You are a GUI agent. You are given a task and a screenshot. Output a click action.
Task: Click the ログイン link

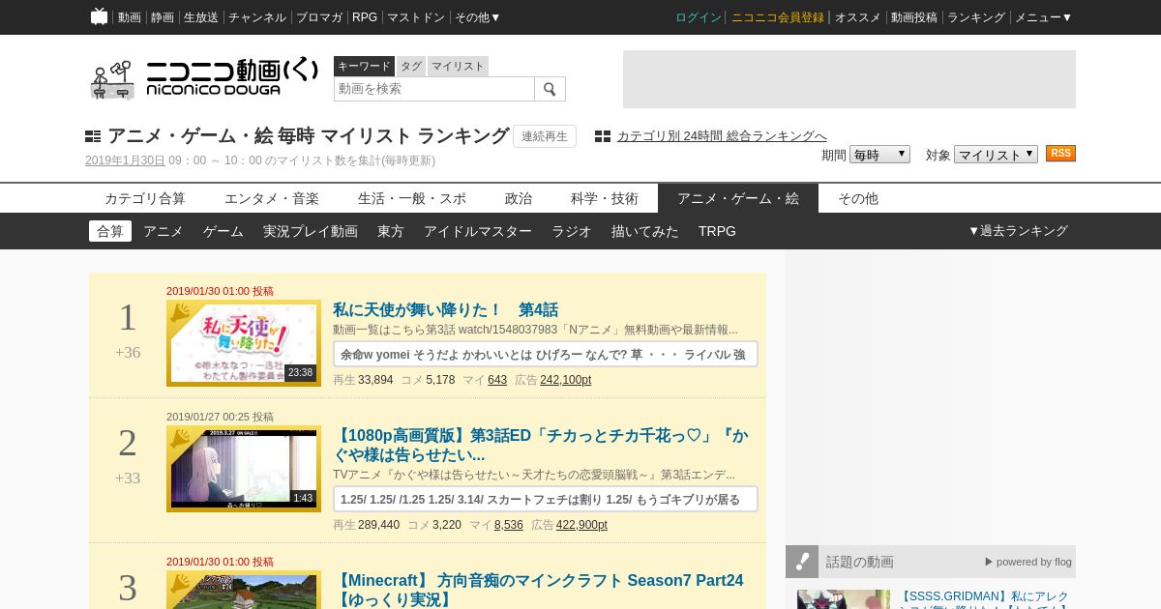(x=699, y=17)
